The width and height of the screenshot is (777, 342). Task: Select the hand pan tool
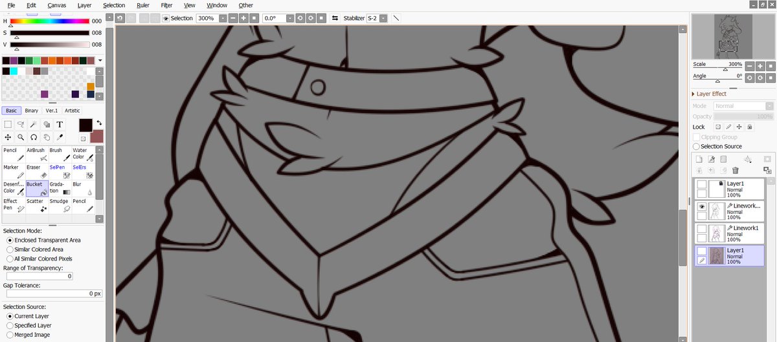point(47,137)
